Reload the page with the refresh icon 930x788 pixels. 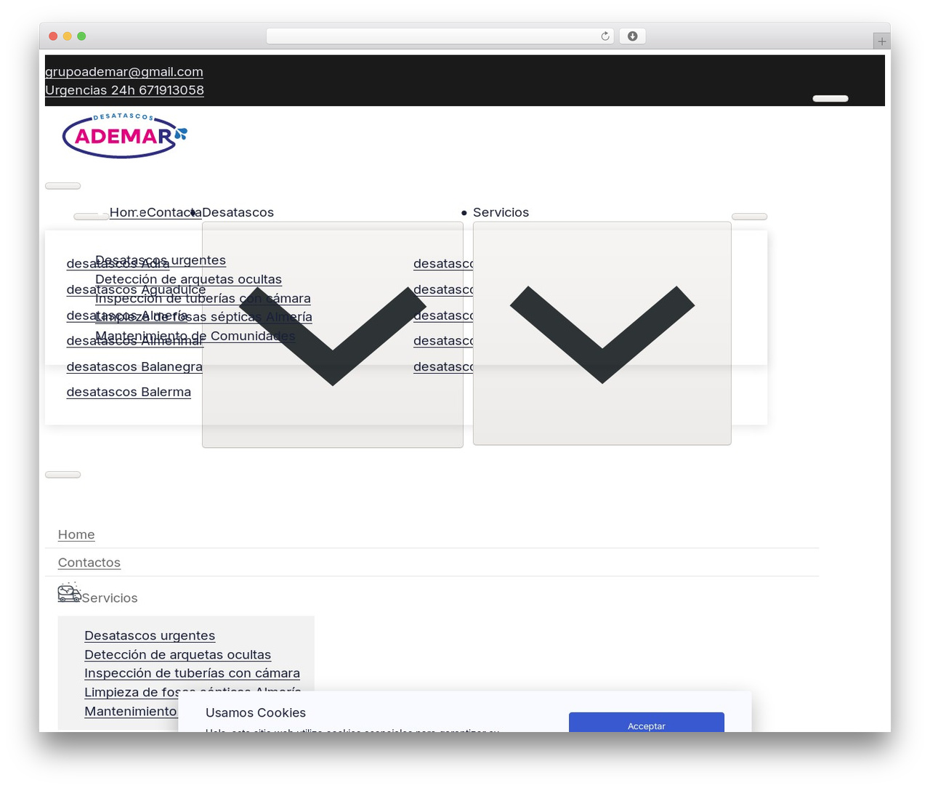click(604, 36)
